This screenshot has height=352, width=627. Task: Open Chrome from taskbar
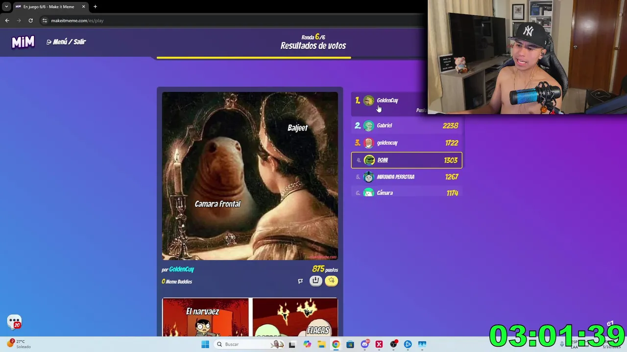(x=336, y=344)
